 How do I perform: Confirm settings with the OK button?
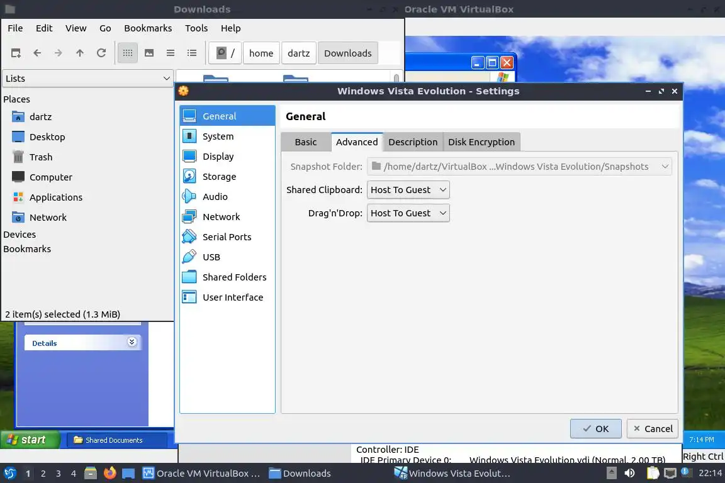coord(595,429)
